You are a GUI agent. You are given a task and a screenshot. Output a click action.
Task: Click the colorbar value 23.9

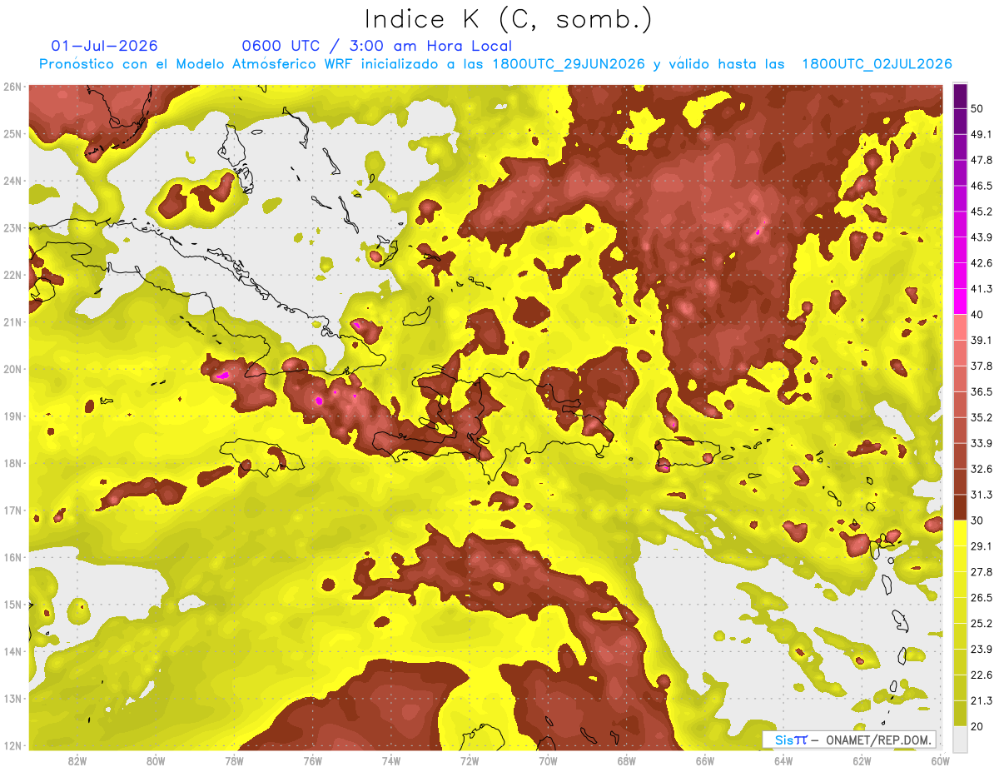(x=982, y=650)
